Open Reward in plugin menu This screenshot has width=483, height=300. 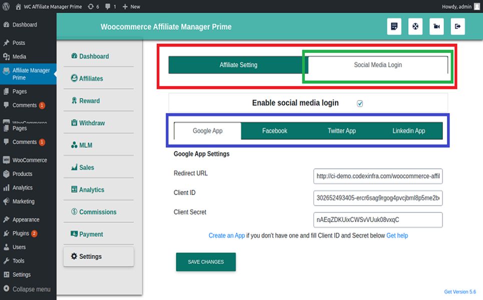tap(85, 100)
